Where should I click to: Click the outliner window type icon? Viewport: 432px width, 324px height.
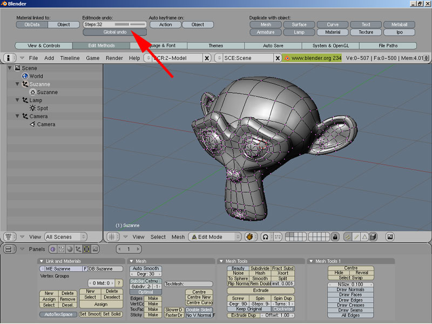(8, 237)
